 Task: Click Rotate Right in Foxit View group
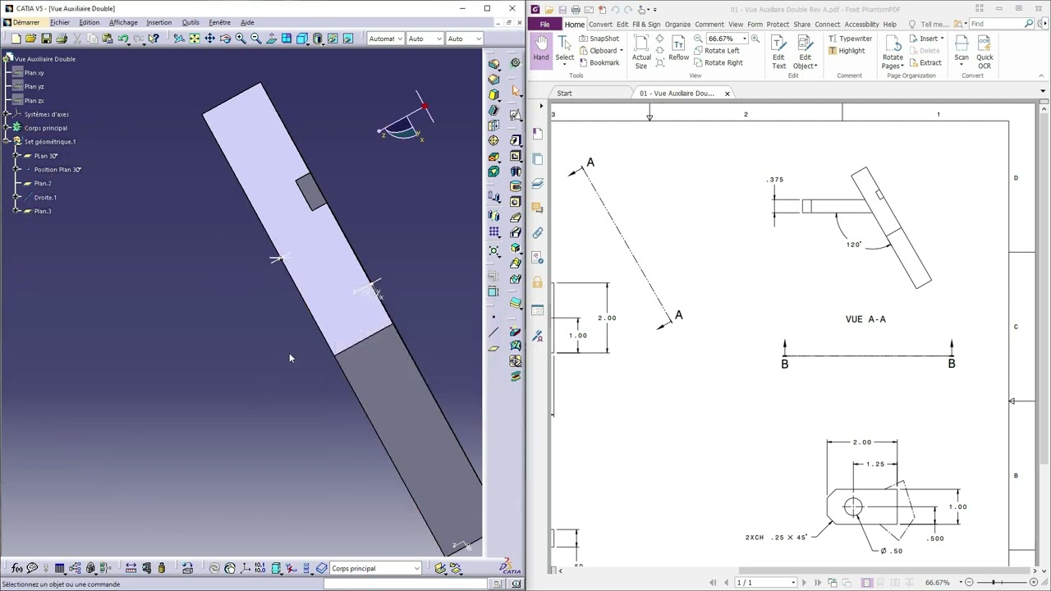[718, 62]
